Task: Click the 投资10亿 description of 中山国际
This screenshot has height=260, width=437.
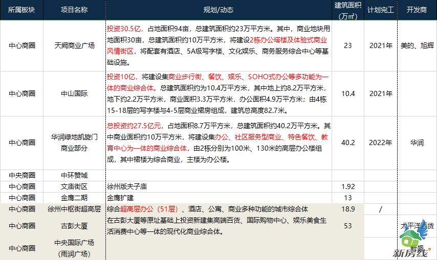Action: (x=218, y=93)
